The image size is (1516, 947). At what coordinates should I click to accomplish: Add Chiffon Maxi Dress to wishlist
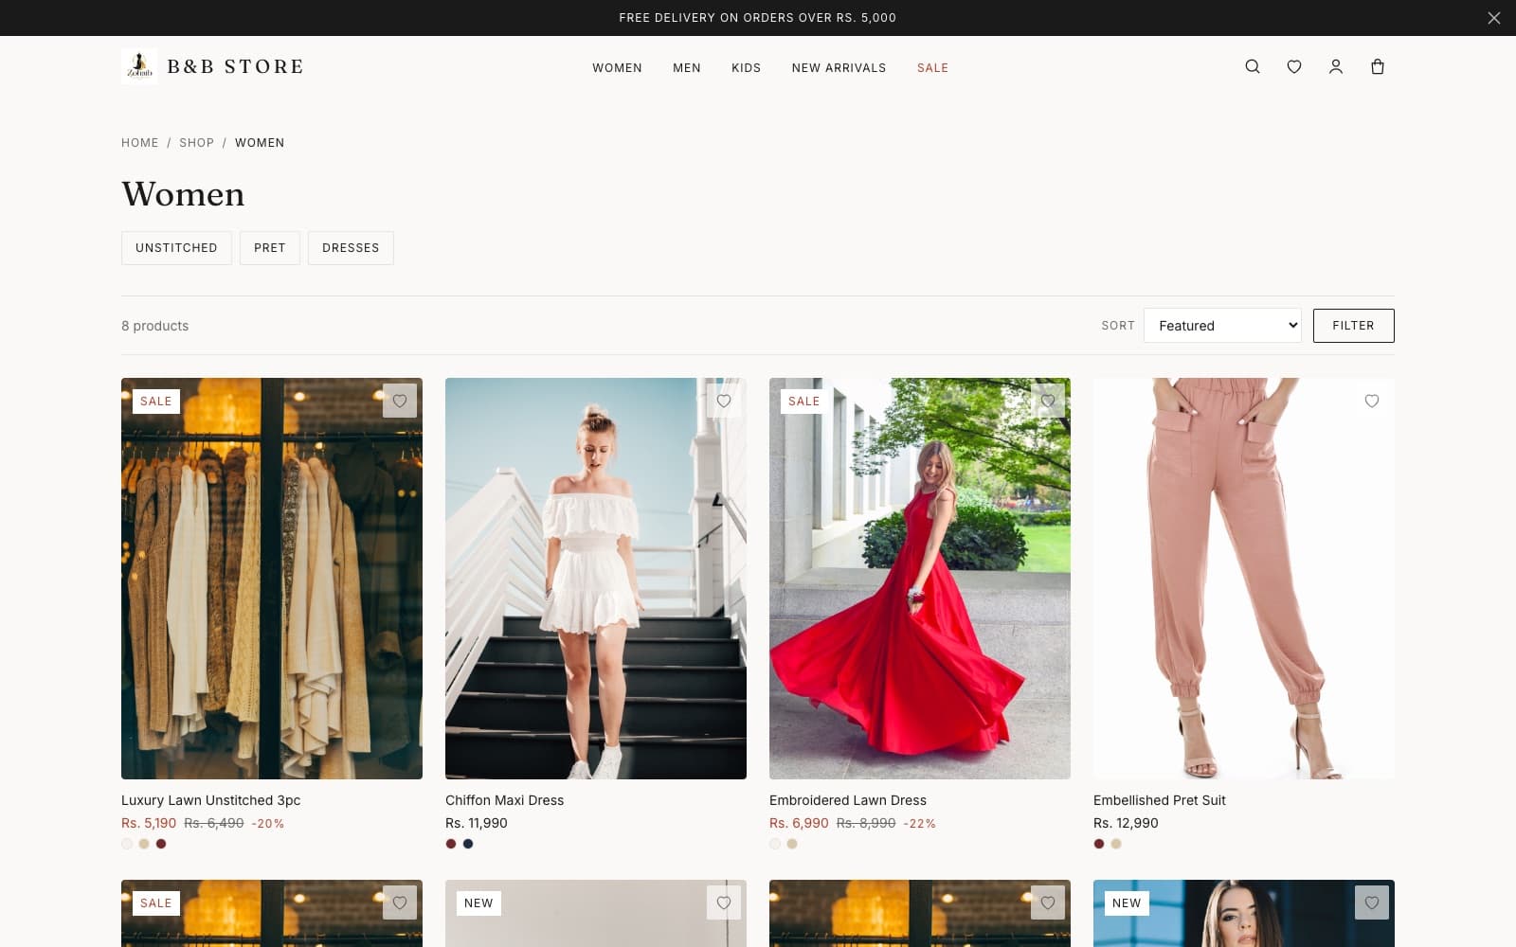point(724,401)
